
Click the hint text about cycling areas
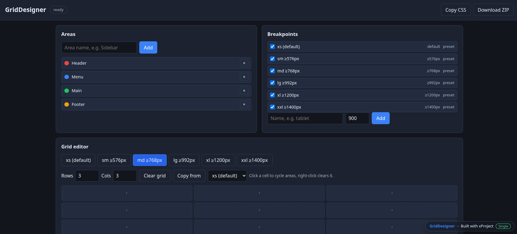[291, 176]
